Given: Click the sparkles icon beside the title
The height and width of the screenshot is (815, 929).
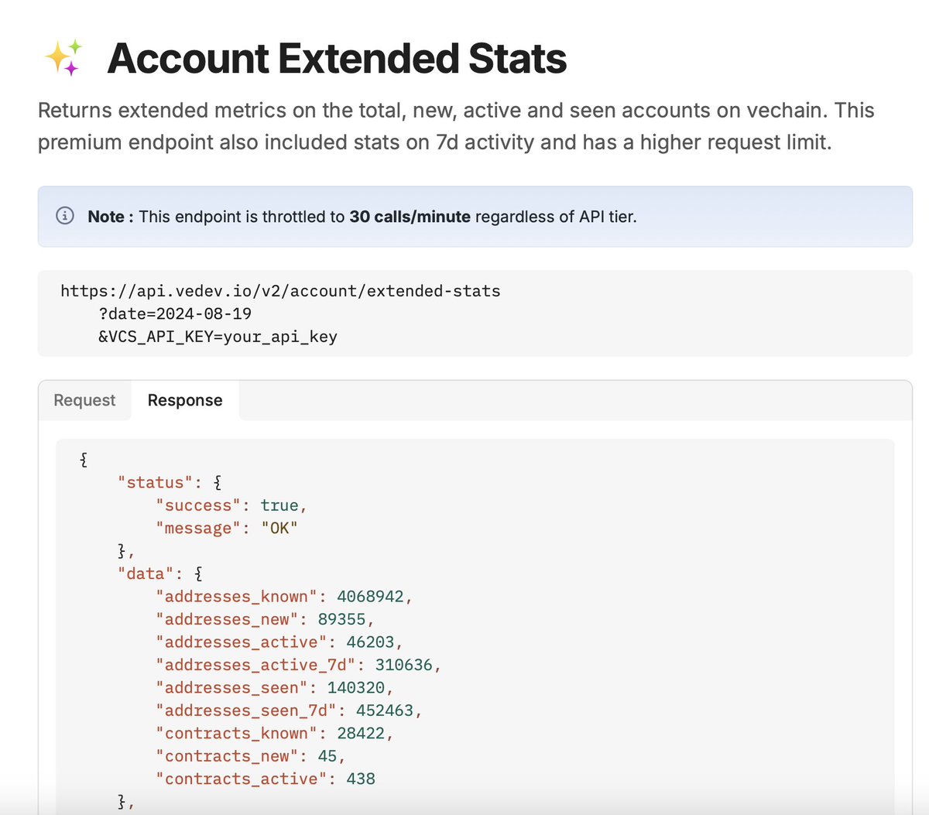Looking at the screenshot, I should [x=63, y=58].
